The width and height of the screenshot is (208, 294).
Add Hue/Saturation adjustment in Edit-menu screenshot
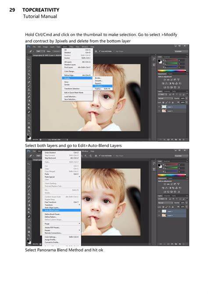click(x=163, y=188)
